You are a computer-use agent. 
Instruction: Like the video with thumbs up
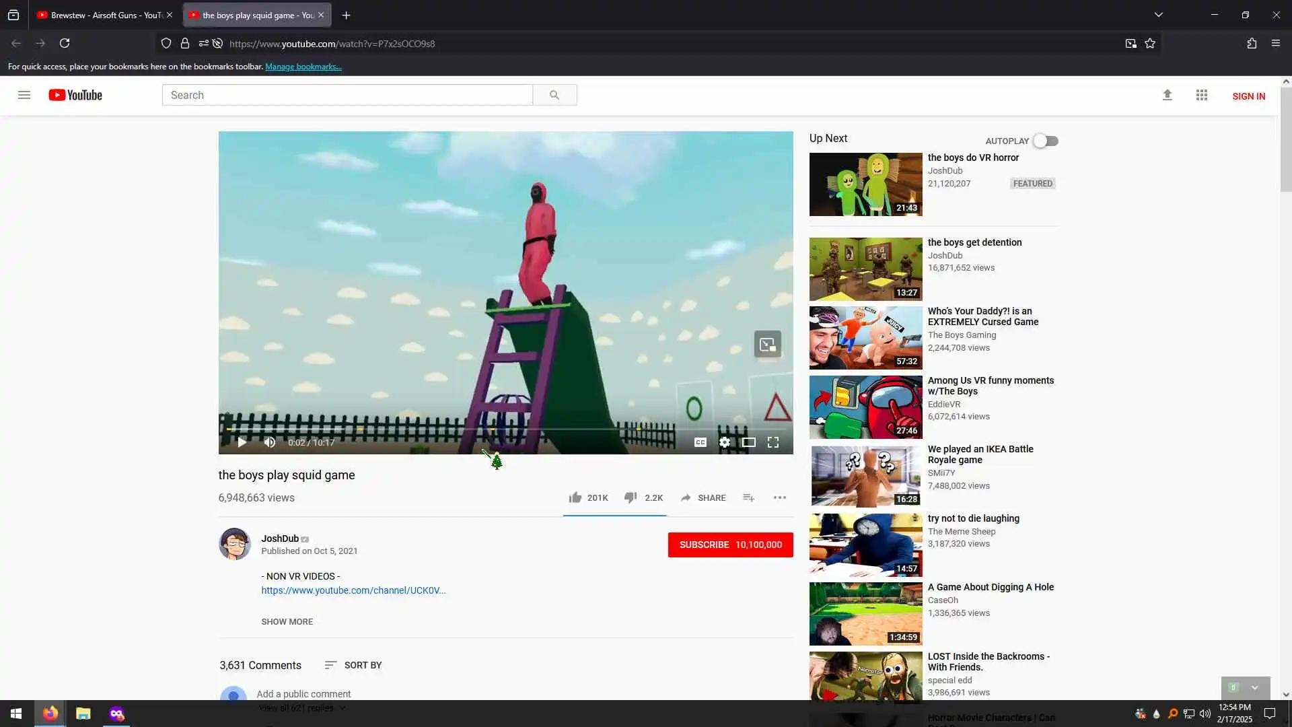click(575, 498)
